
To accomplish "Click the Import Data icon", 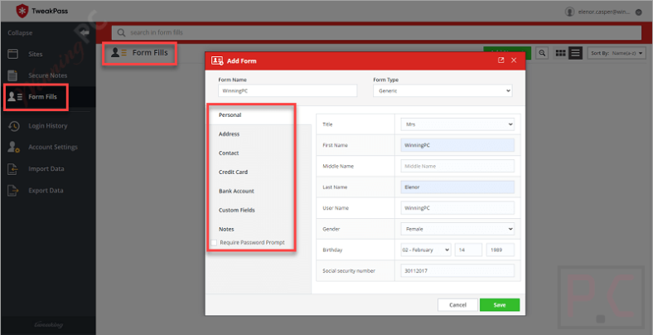I will pos(13,169).
